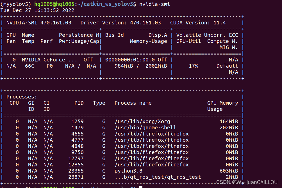
Task: Click the nvidia-smi command text
Action: tap(154, 4)
